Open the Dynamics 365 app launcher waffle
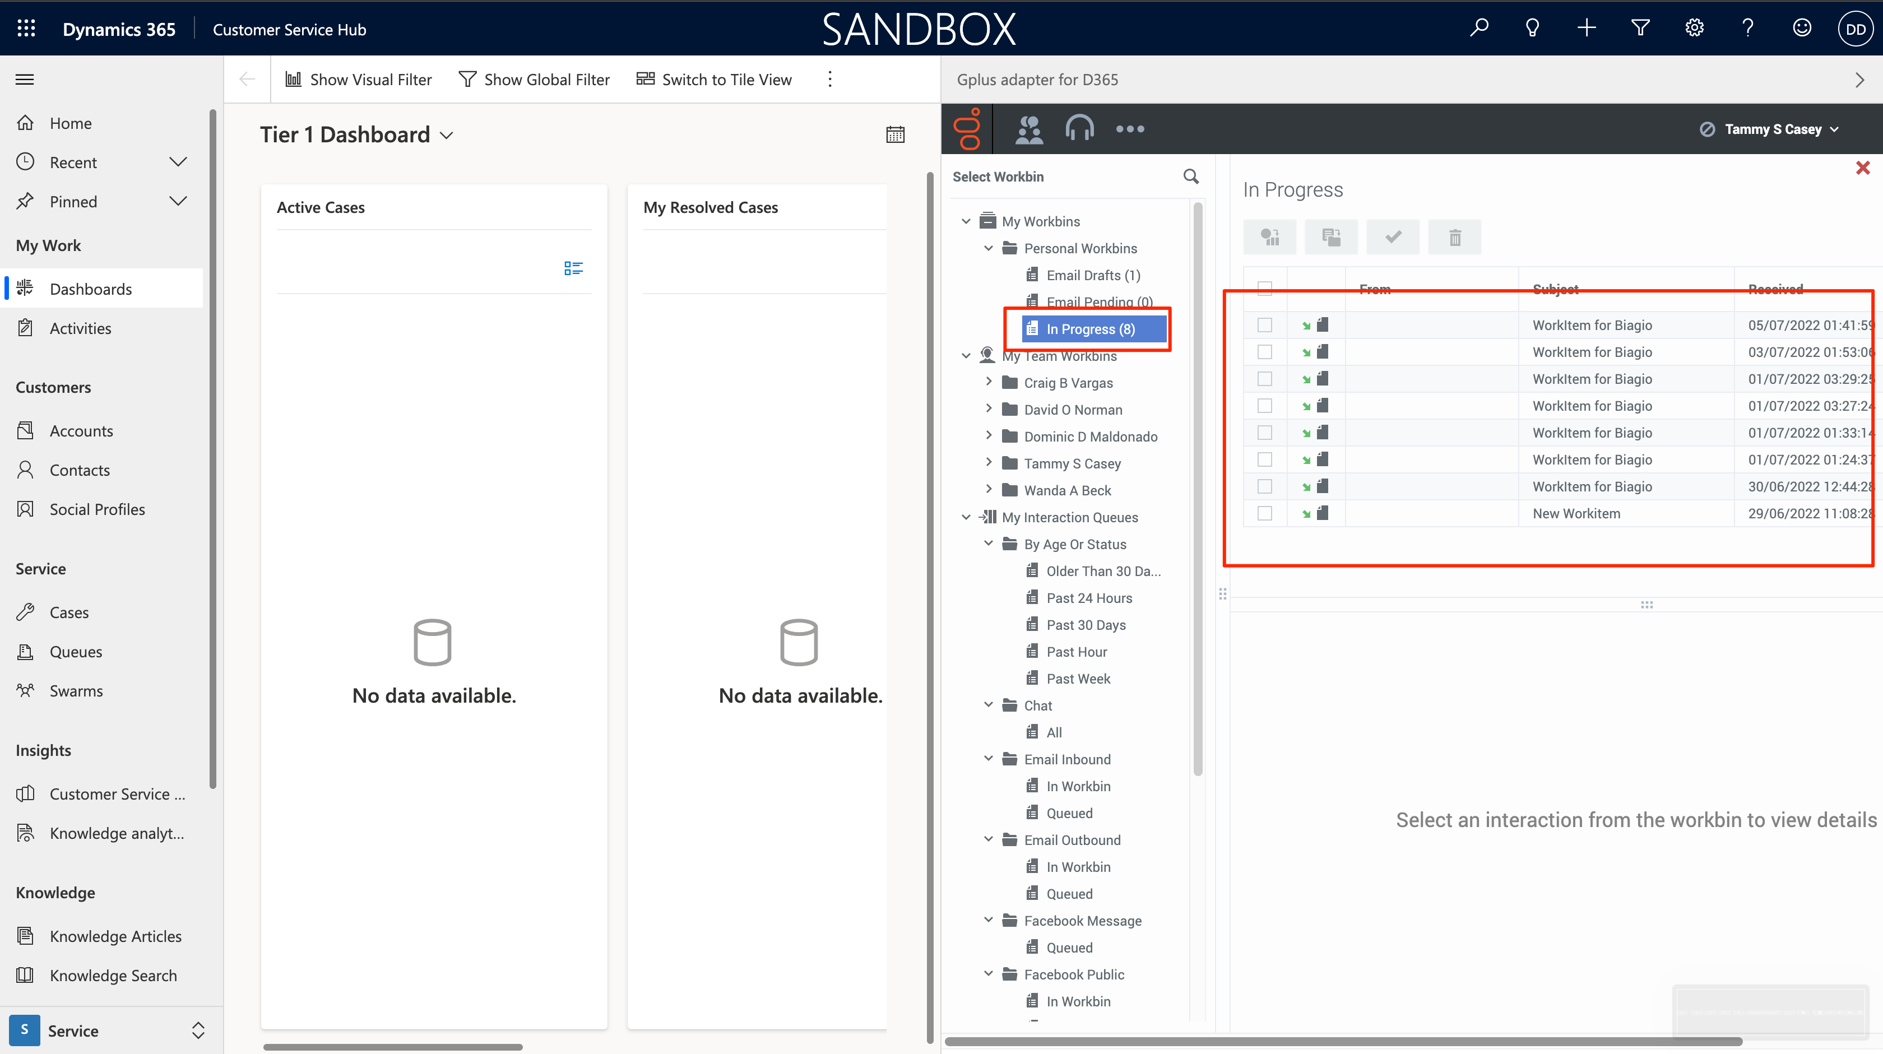Screen dimensions: 1883x1054 pos(26,29)
